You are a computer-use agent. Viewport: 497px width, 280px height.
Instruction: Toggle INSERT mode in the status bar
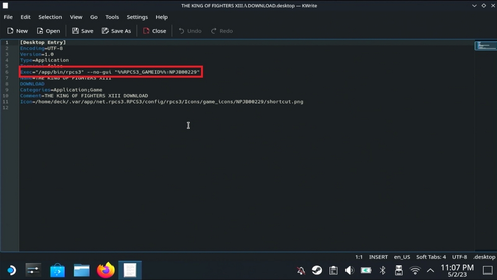click(378, 257)
